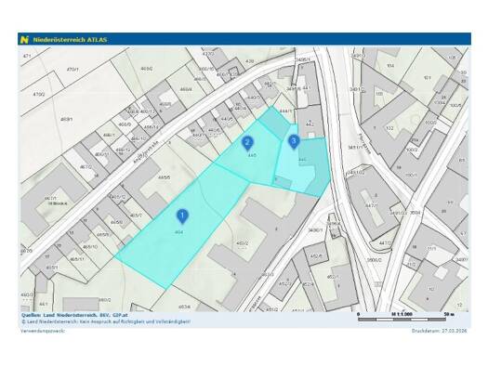Click the Kein Anspruch disclaimer line
The image size is (488, 366).
point(106,321)
